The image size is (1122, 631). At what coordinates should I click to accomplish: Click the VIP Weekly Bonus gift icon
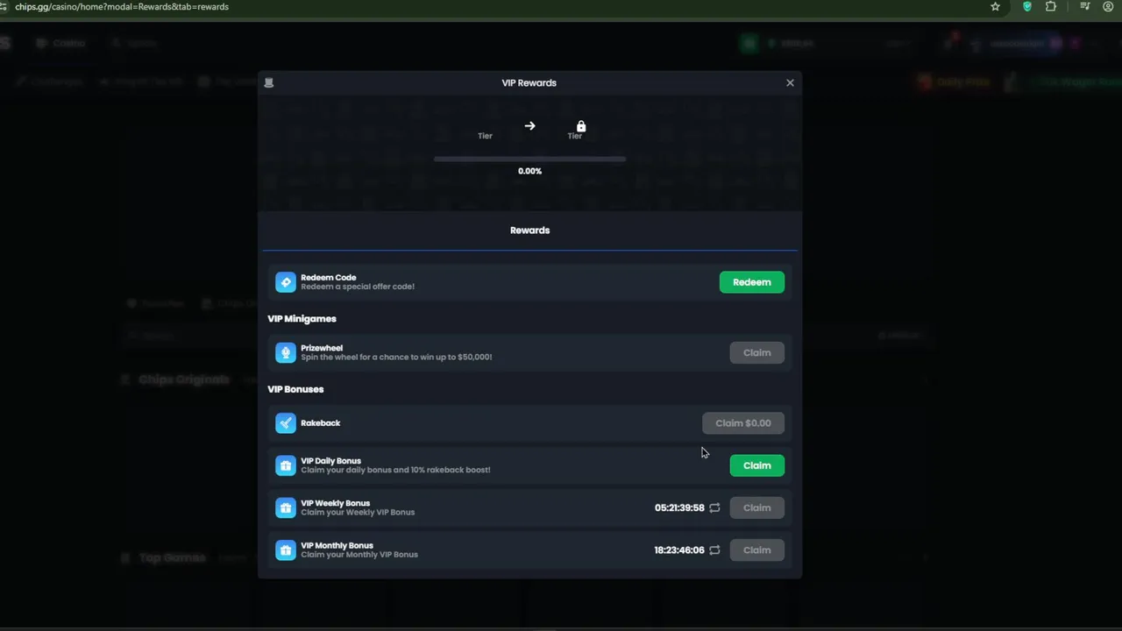click(286, 507)
